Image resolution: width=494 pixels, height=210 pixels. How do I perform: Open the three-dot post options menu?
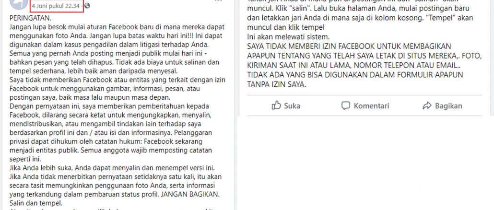point(218,1)
